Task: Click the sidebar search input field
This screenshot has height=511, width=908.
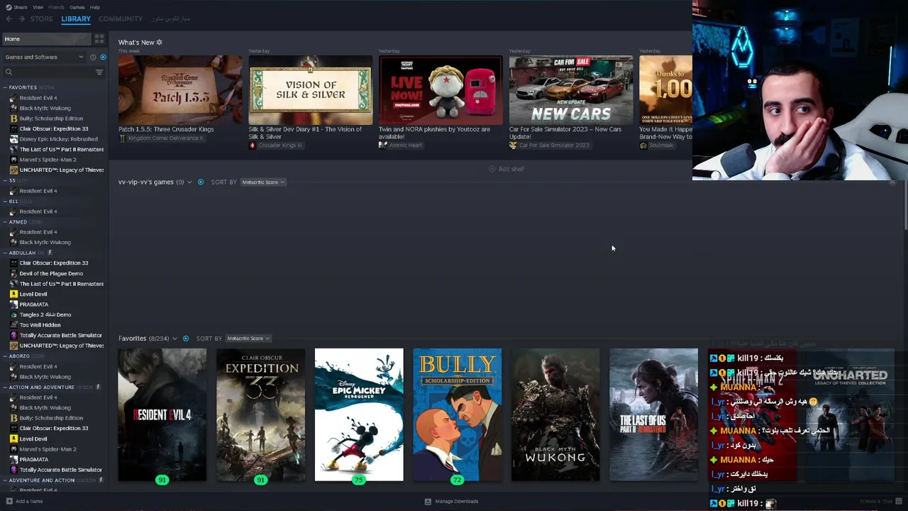Action: pyautogui.click(x=53, y=72)
